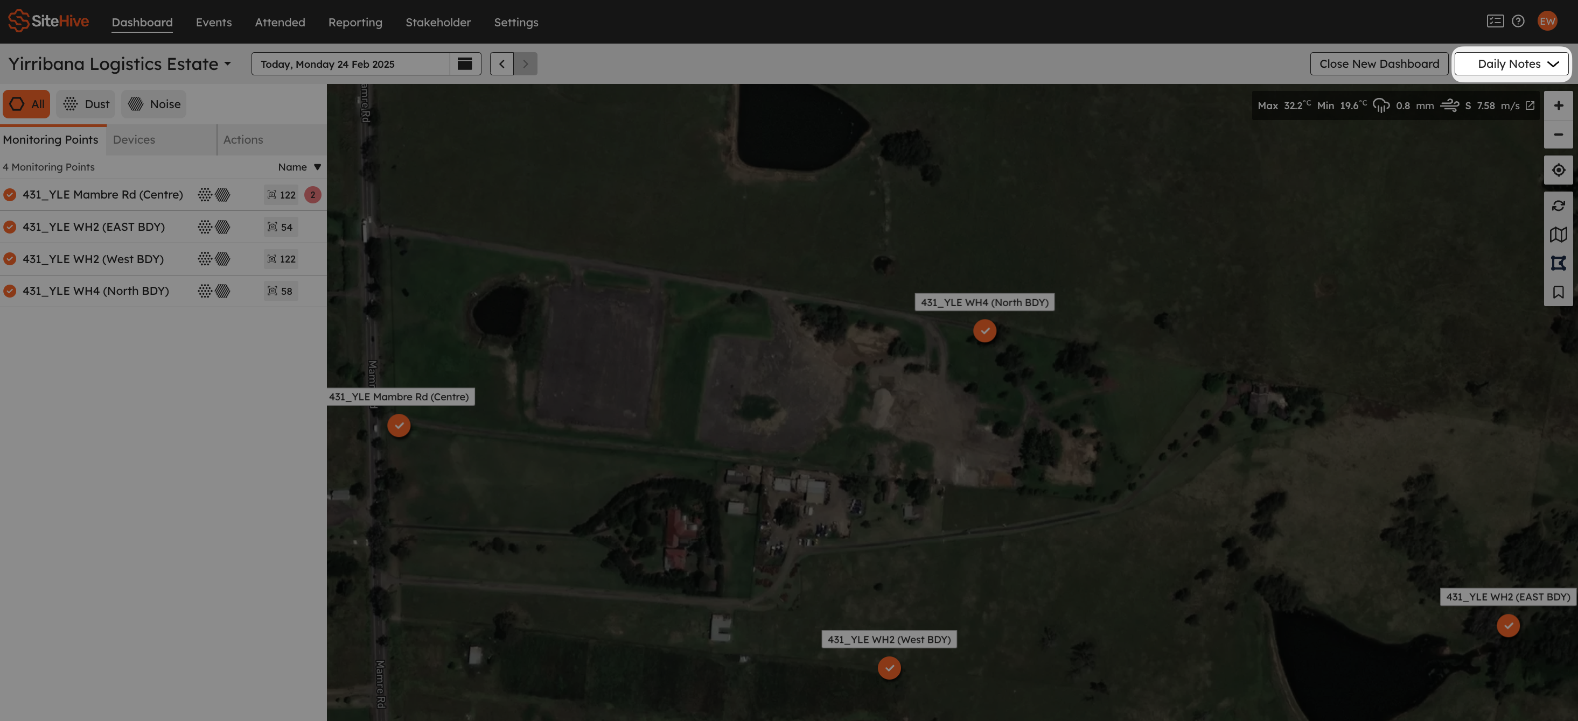Click the 431_YLE Mambre Rd (Centre) map marker
The height and width of the screenshot is (721, 1578).
point(399,425)
